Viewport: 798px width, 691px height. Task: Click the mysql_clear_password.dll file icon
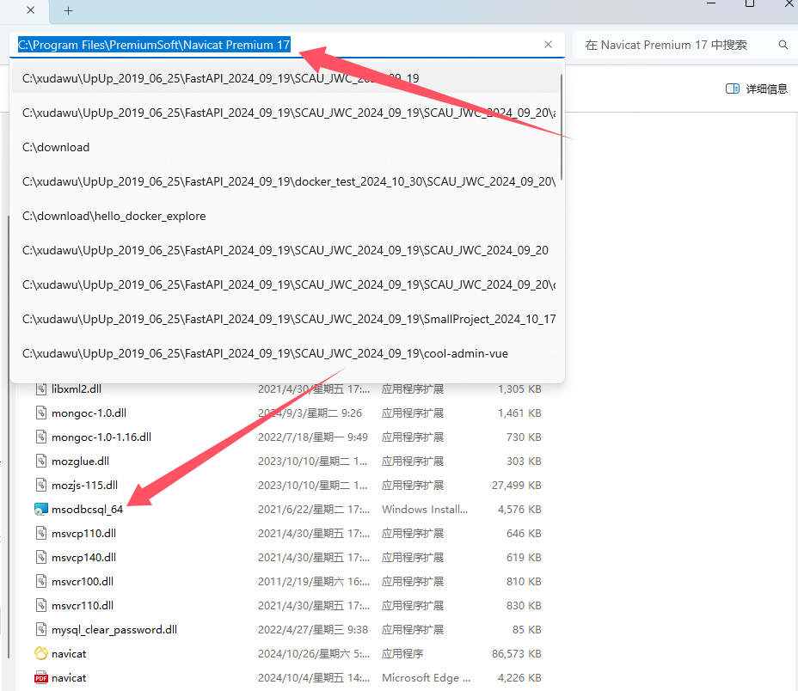click(x=41, y=629)
